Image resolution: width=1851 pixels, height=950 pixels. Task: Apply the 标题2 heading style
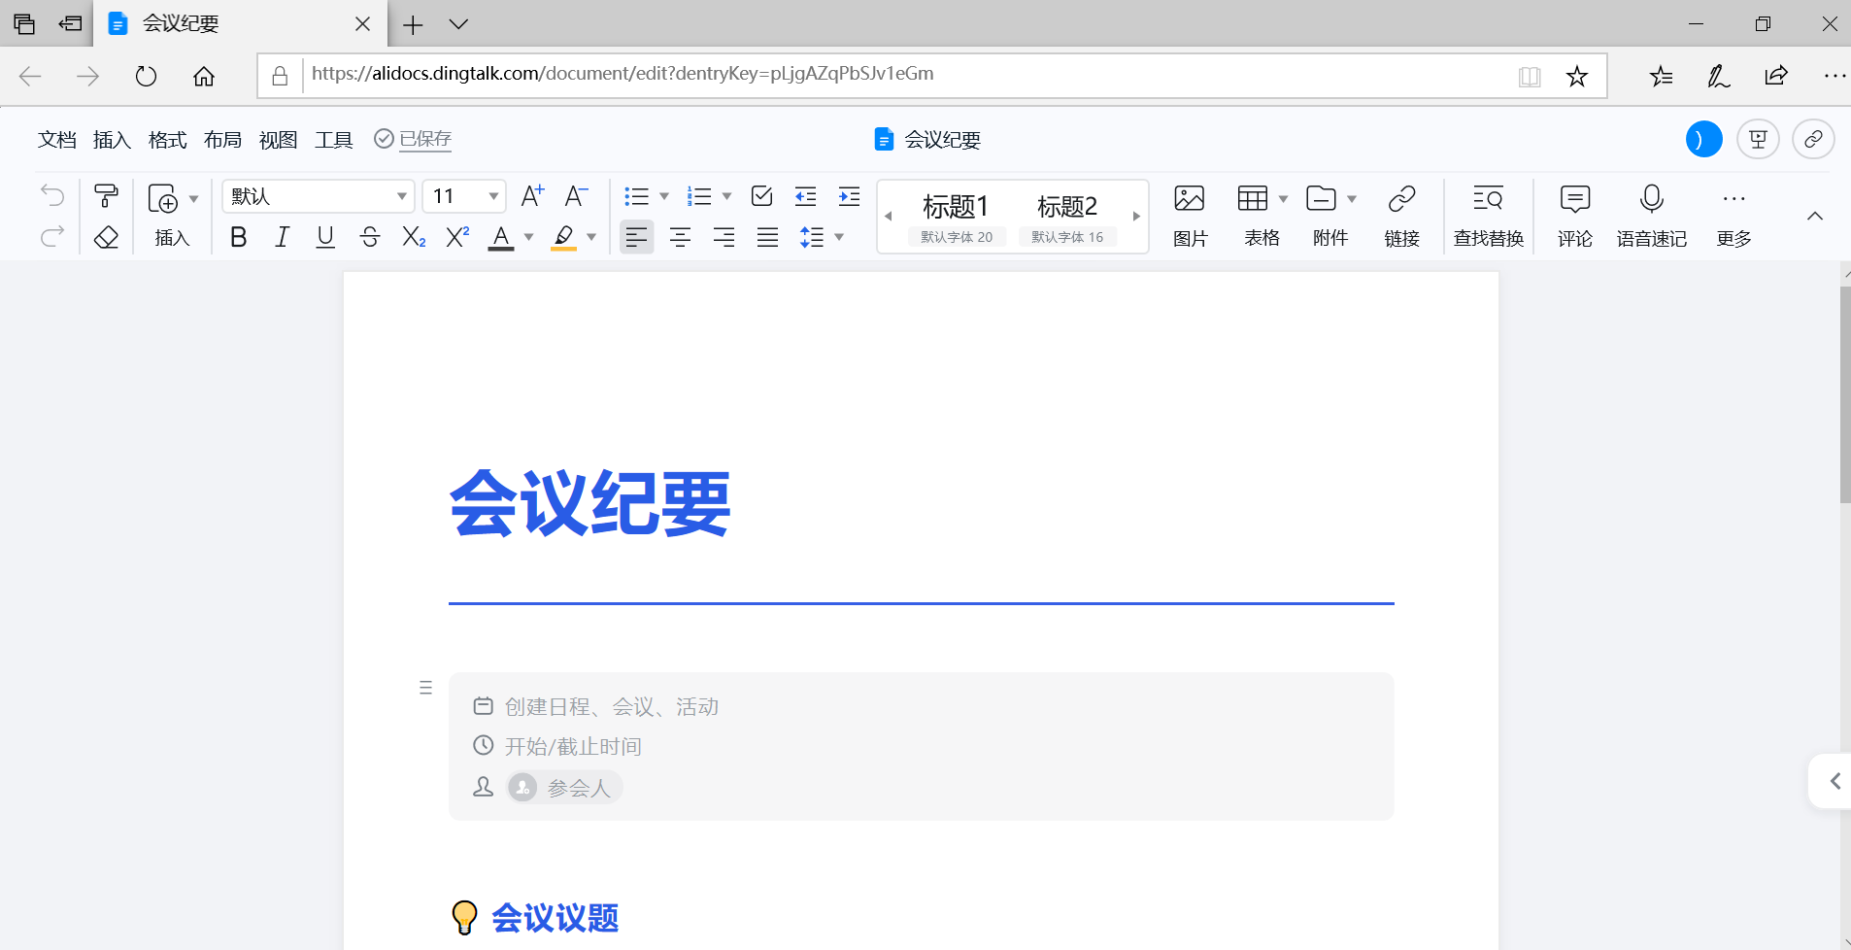(1067, 217)
